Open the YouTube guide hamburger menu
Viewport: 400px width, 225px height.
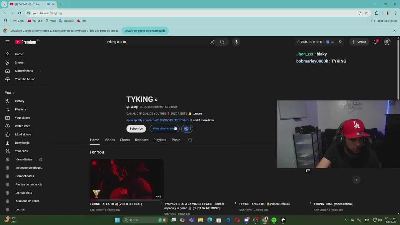click(7, 42)
